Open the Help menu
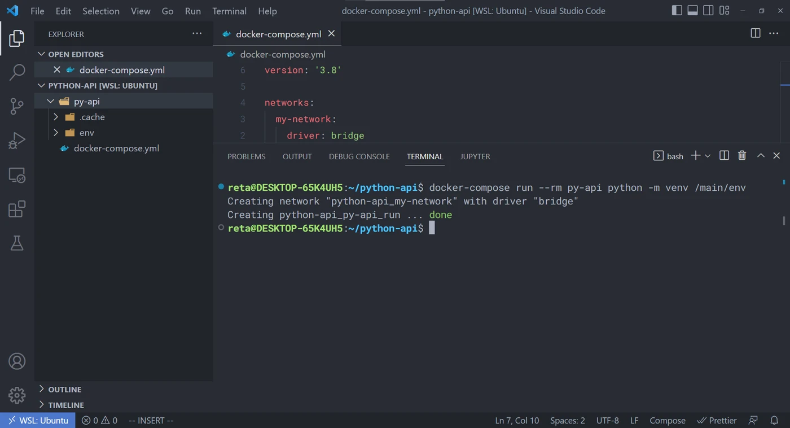The height and width of the screenshot is (428, 790). [x=267, y=11]
